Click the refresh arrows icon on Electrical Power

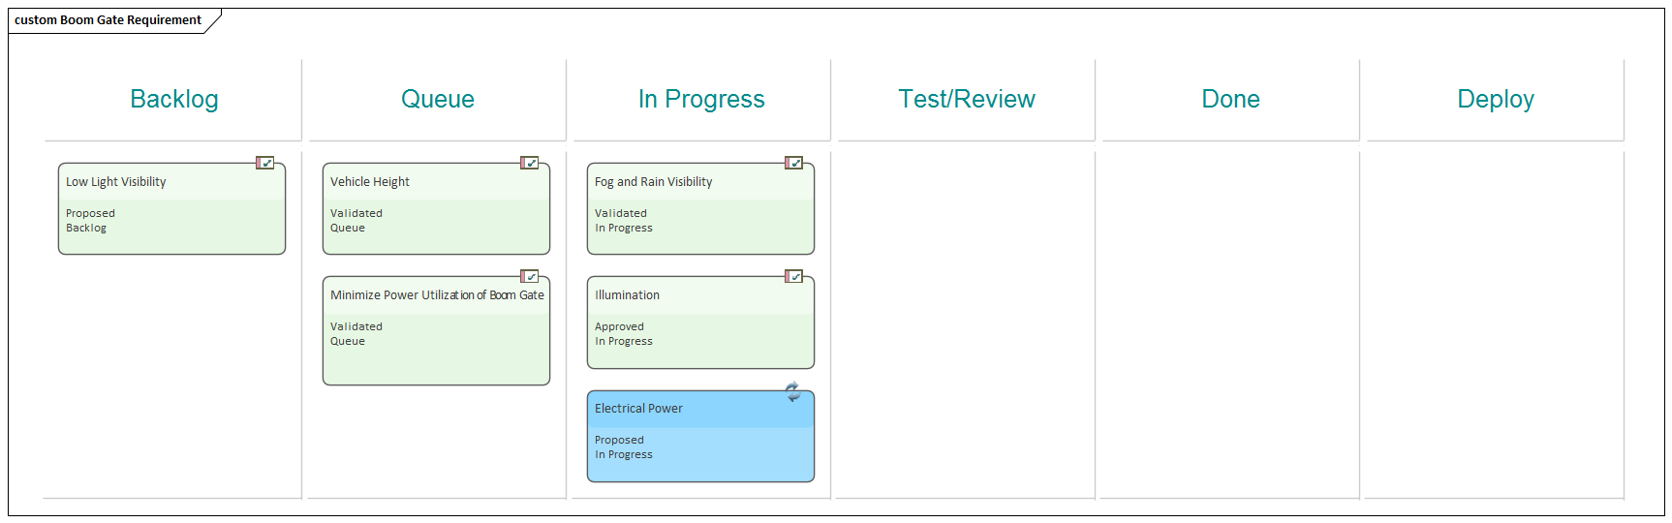(x=792, y=390)
